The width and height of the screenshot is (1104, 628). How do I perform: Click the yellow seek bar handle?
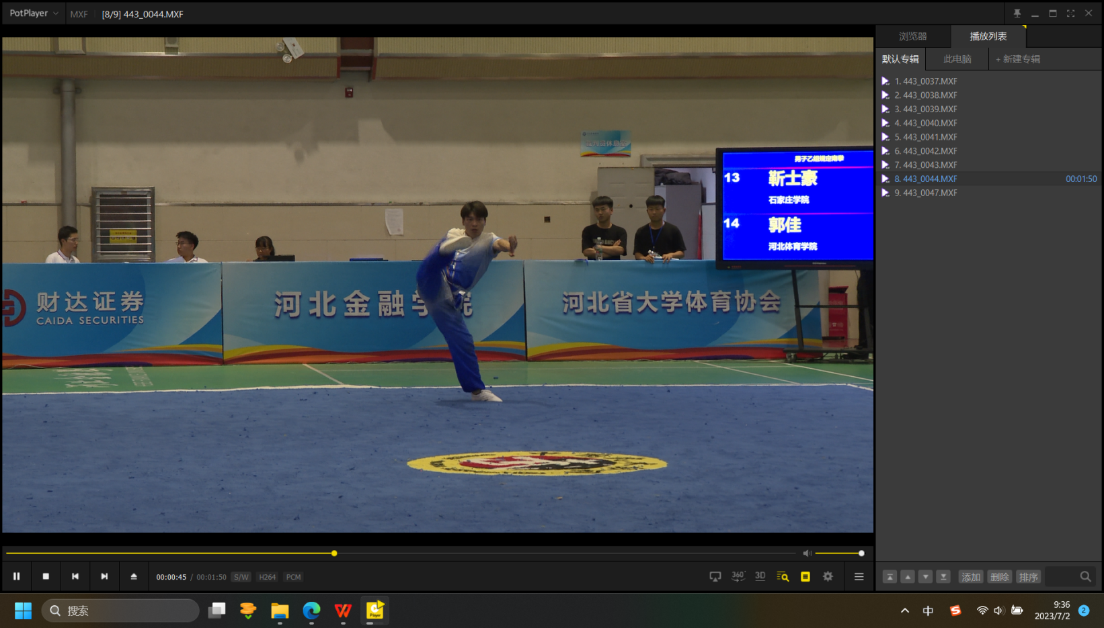point(334,553)
